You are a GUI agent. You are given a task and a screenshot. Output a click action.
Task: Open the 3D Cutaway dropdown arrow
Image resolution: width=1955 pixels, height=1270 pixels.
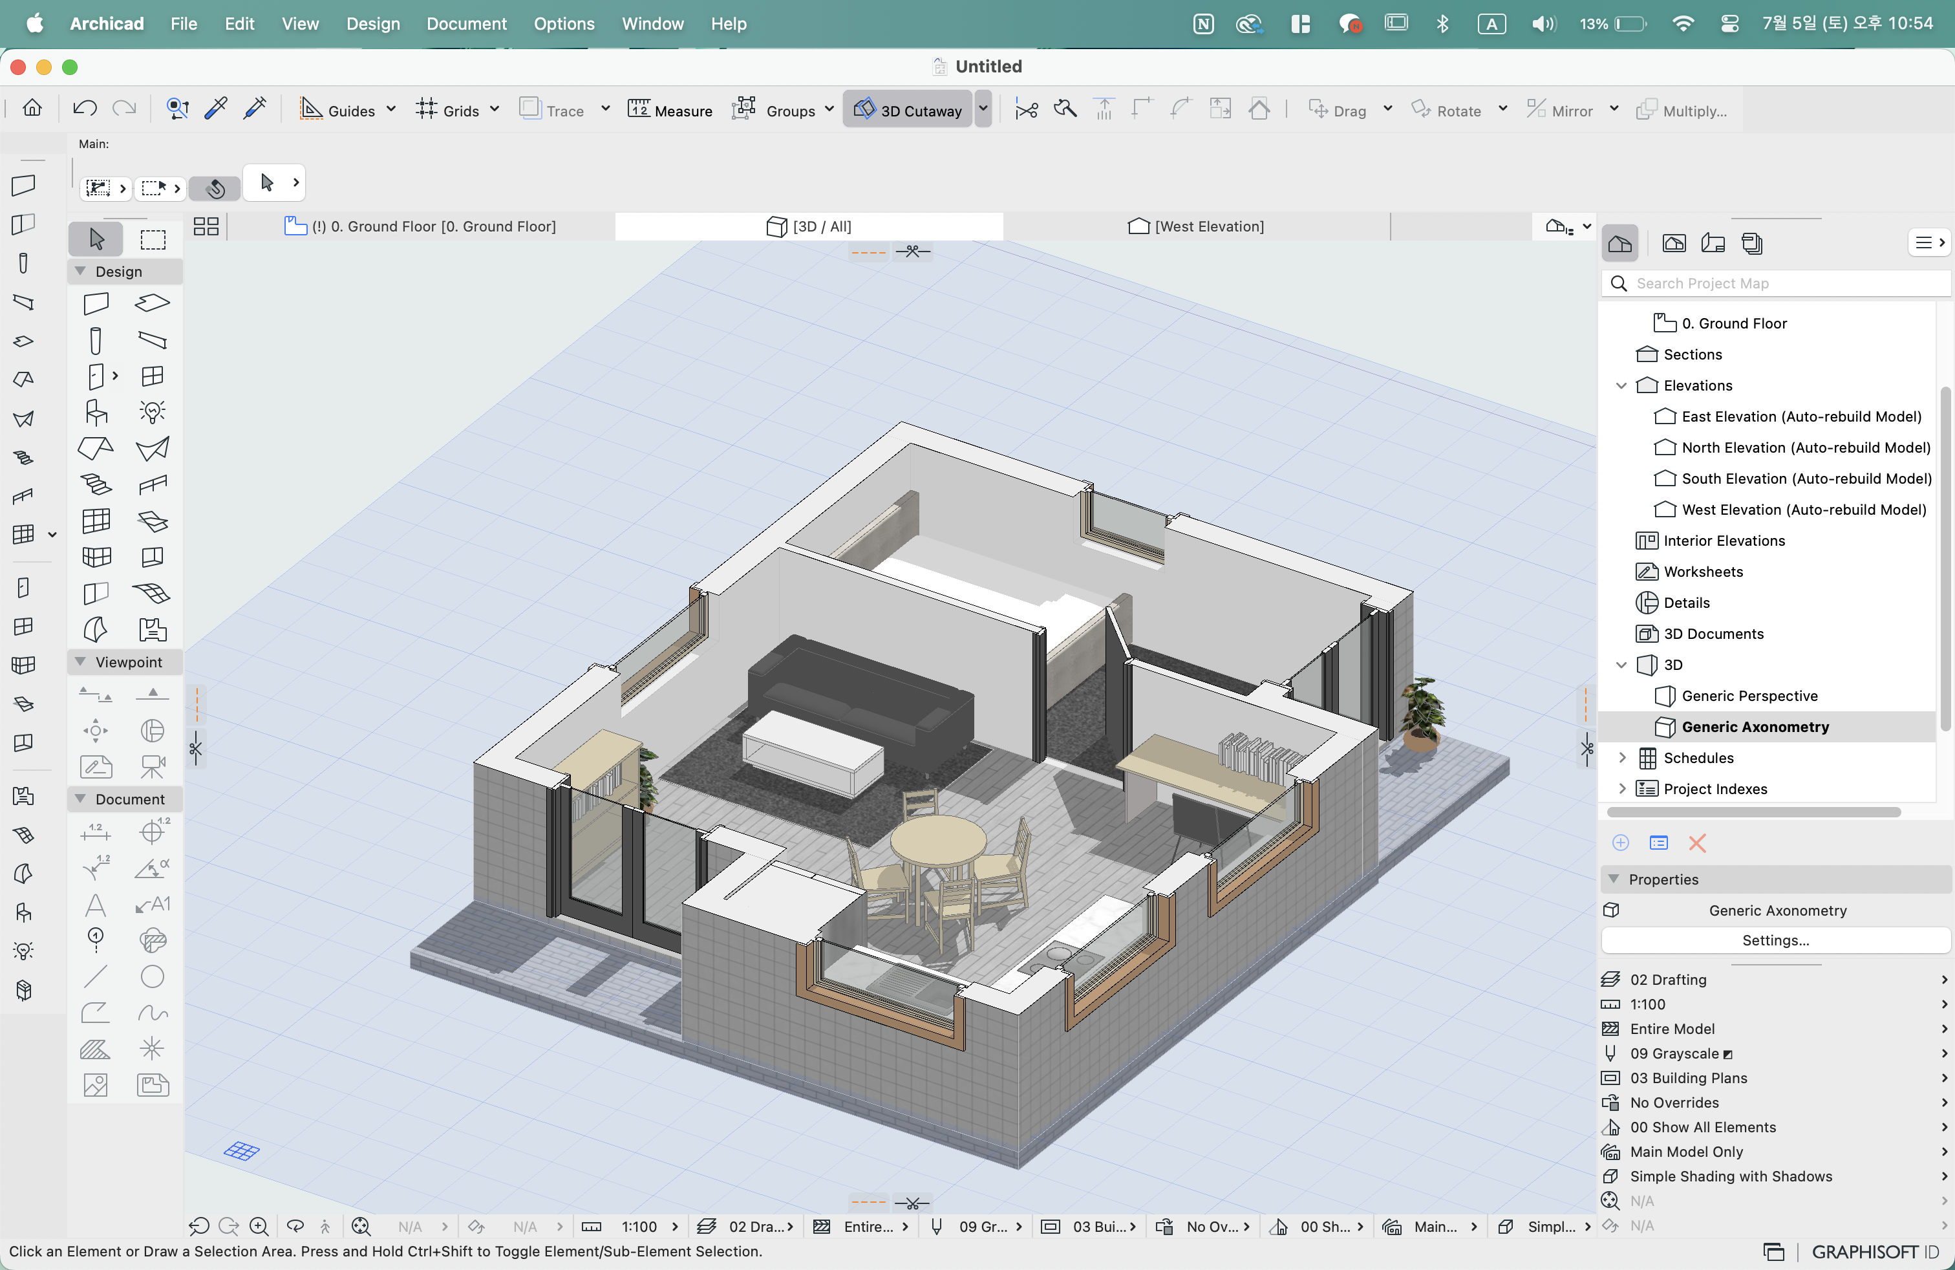pos(983,109)
